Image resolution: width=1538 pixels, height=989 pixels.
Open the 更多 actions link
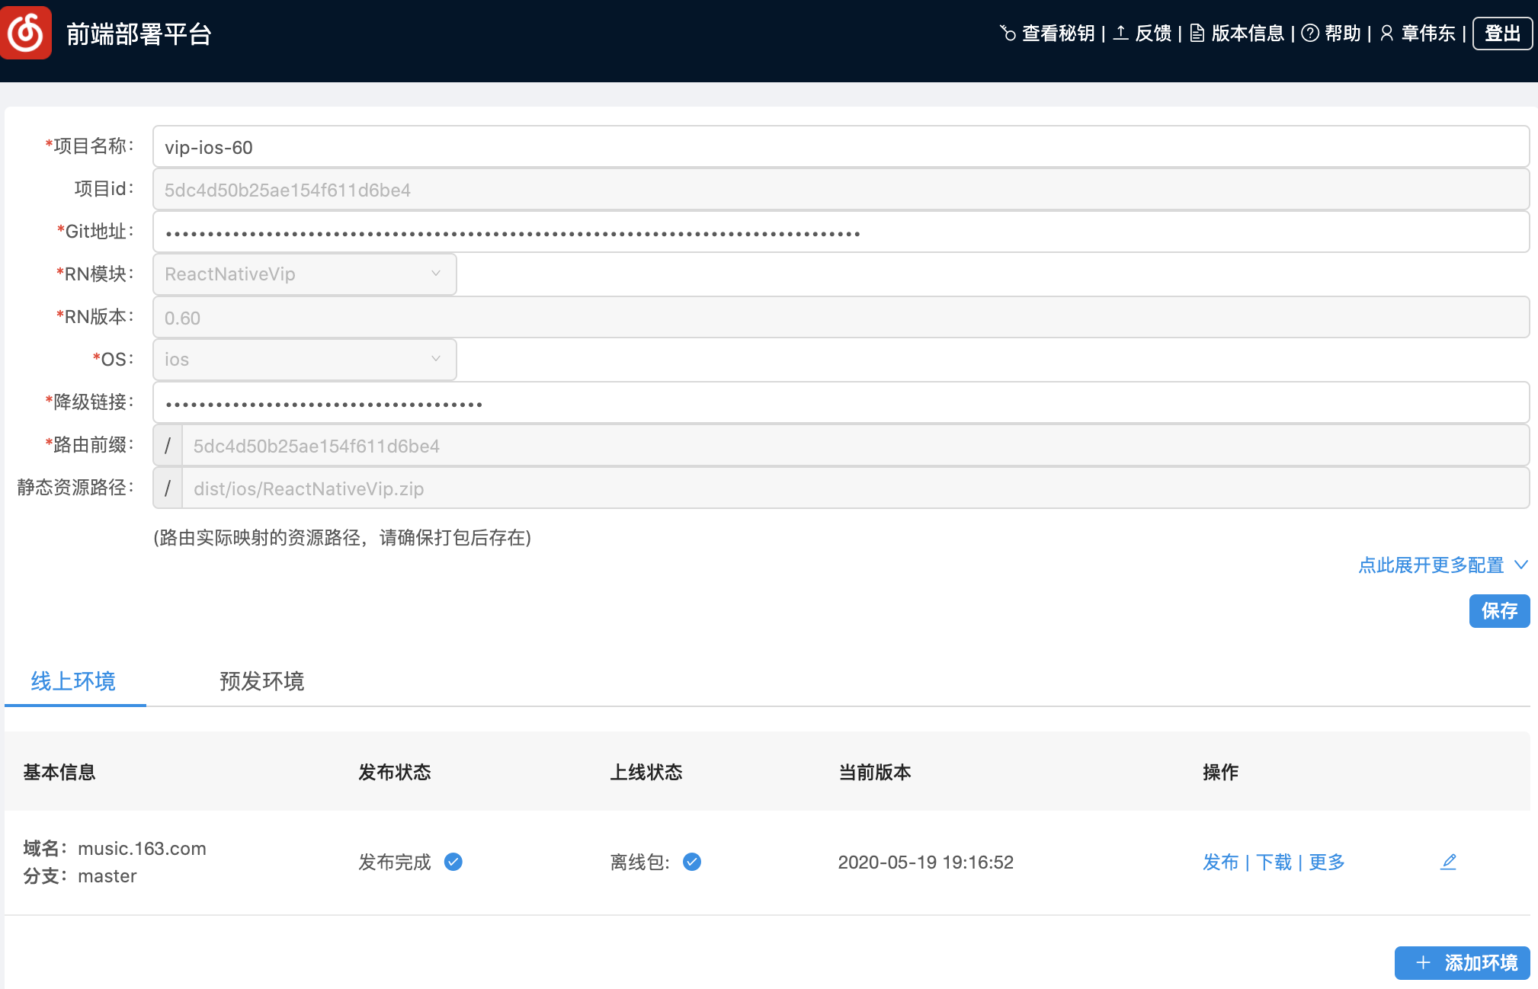(x=1327, y=862)
